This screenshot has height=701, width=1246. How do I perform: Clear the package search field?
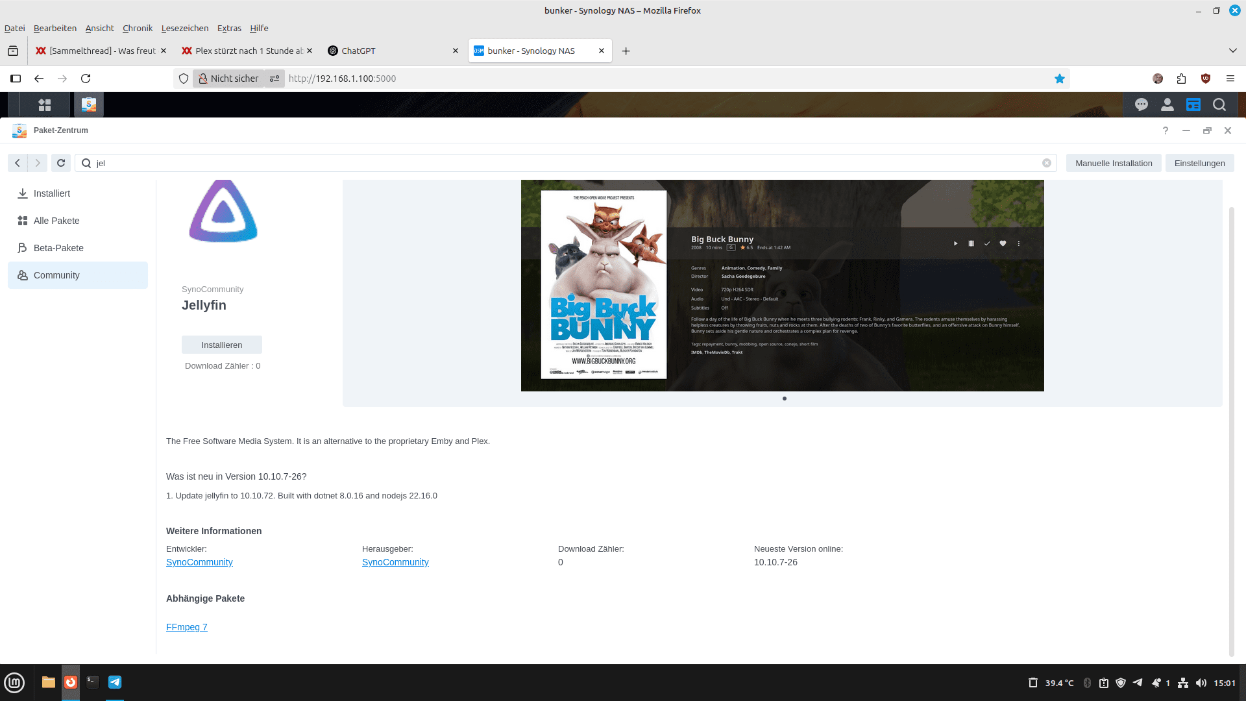click(1046, 163)
